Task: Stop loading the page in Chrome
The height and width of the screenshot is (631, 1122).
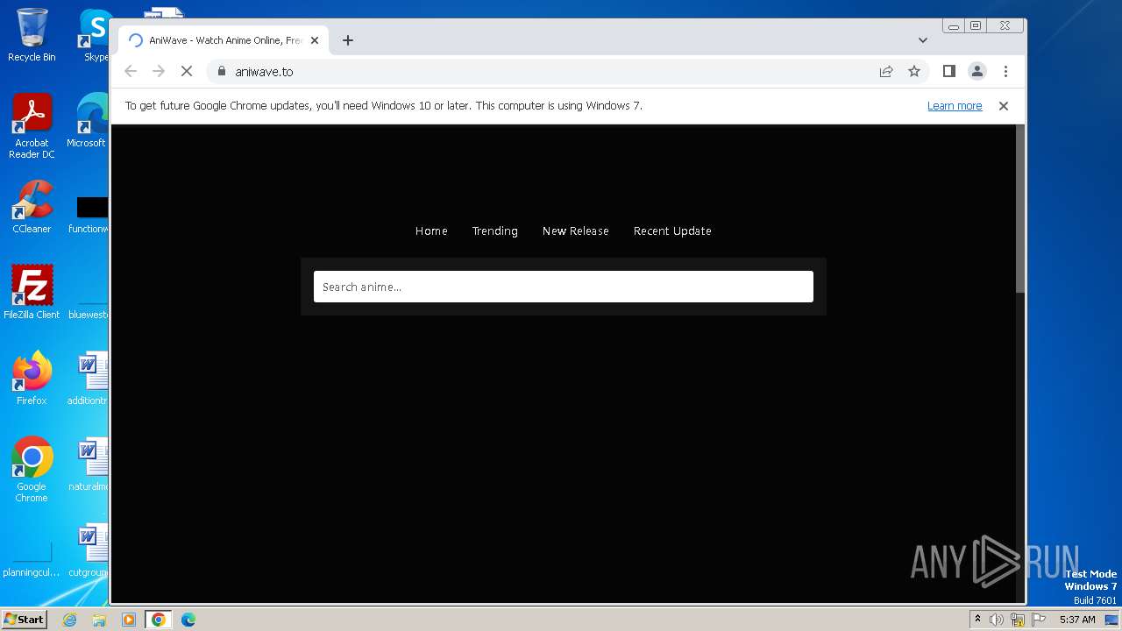Action: pyautogui.click(x=187, y=72)
